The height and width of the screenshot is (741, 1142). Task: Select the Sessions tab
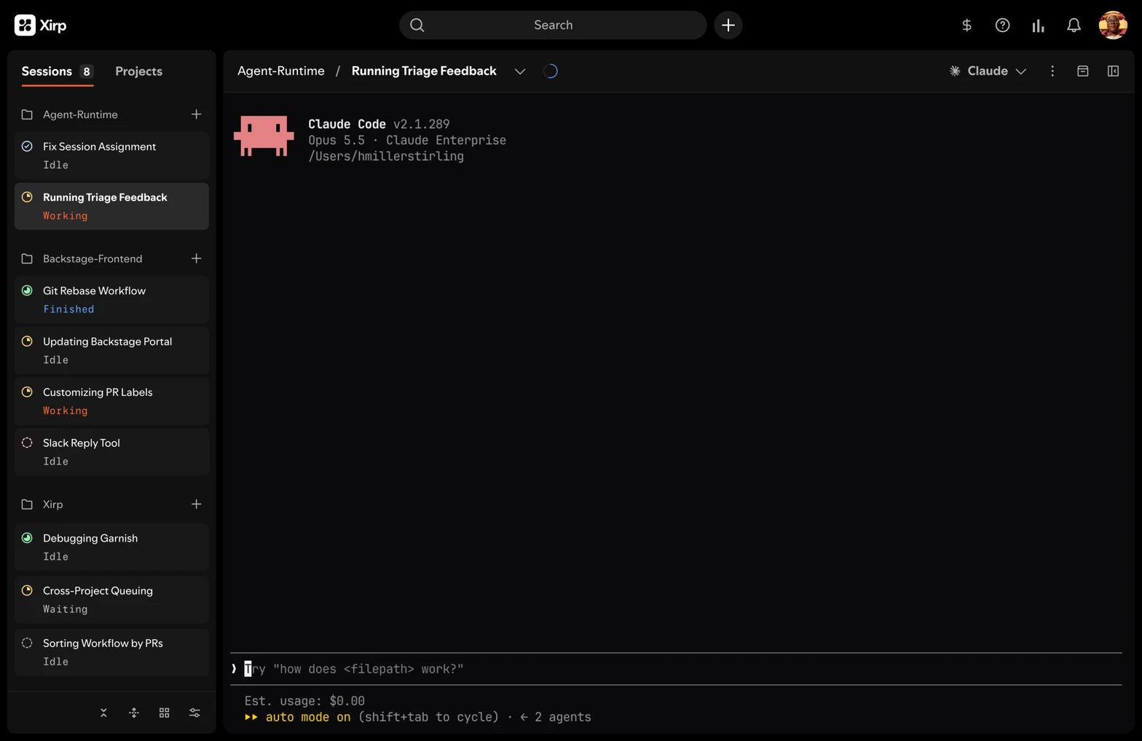[57, 71]
